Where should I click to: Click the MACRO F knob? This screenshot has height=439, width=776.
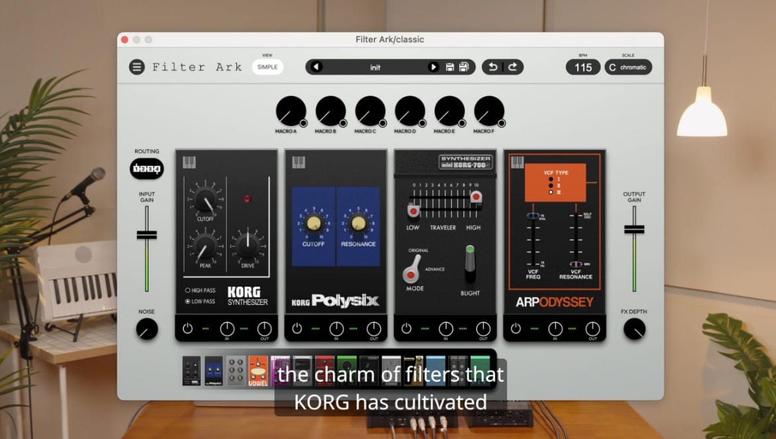pyautogui.click(x=488, y=111)
